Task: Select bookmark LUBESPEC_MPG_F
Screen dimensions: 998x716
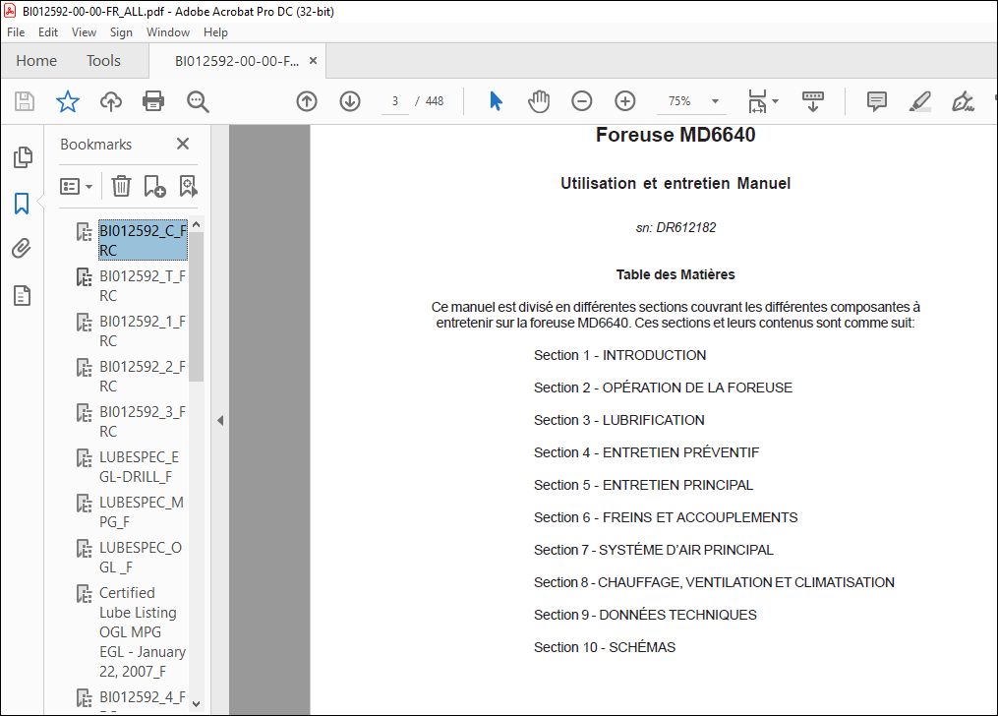Action: pos(142,511)
